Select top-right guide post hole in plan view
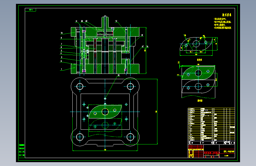This screenshot has height=166, width=256. (x=130, y=86)
